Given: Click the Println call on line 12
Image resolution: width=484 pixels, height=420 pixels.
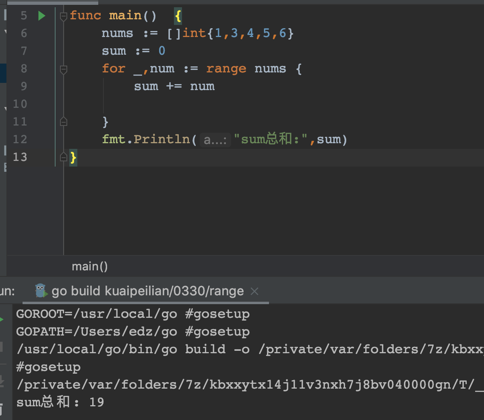Looking at the screenshot, I should tap(162, 139).
